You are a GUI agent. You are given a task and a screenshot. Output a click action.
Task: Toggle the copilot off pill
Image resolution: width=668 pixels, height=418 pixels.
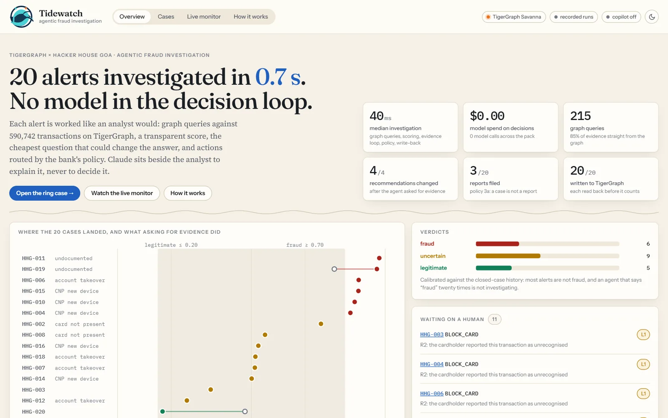pyautogui.click(x=621, y=17)
